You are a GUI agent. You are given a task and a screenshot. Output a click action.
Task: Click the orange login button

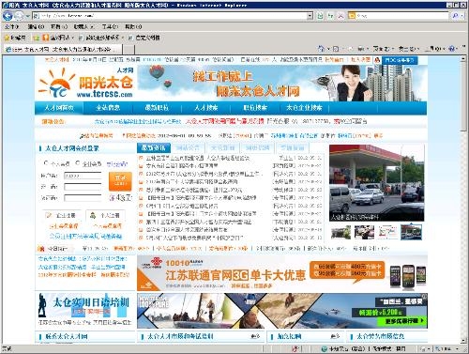point(120,181)
